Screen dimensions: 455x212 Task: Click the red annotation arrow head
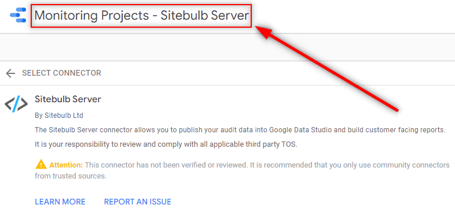pyautogui.click(x=267, y=32)
